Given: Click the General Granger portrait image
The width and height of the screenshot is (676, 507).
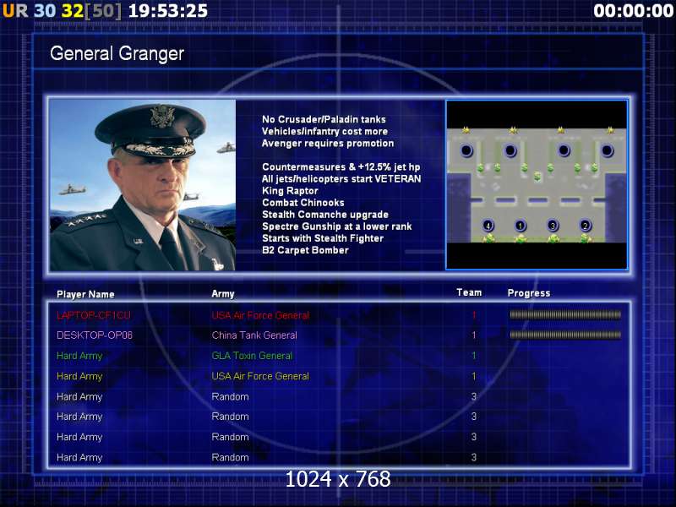Looking at the screenshot, I should [143, 185].
